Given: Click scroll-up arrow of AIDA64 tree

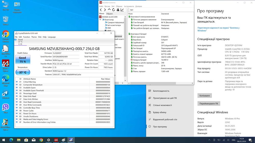Looking at the screenshot, I should click(x=125, y=17).
